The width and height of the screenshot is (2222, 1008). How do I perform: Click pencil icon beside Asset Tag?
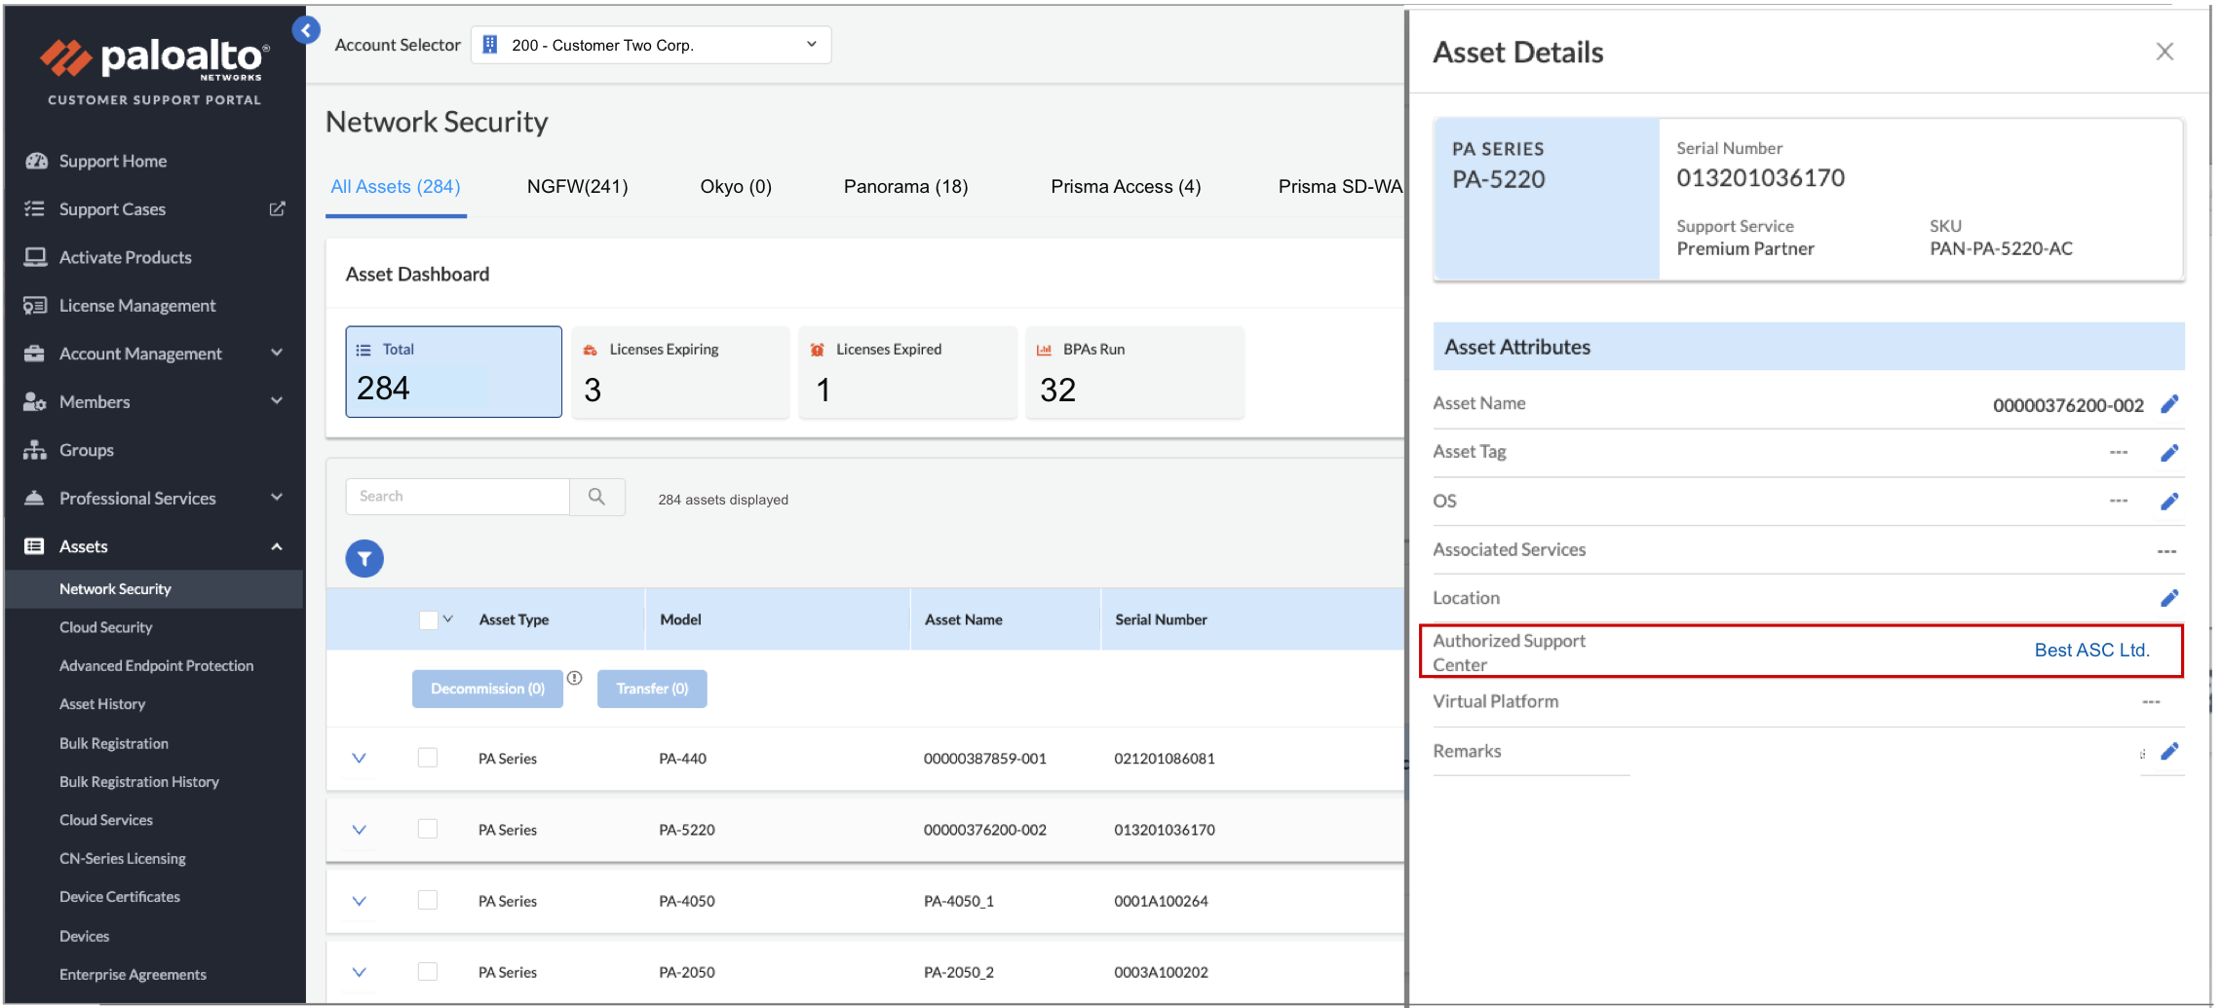[2169, 453]
